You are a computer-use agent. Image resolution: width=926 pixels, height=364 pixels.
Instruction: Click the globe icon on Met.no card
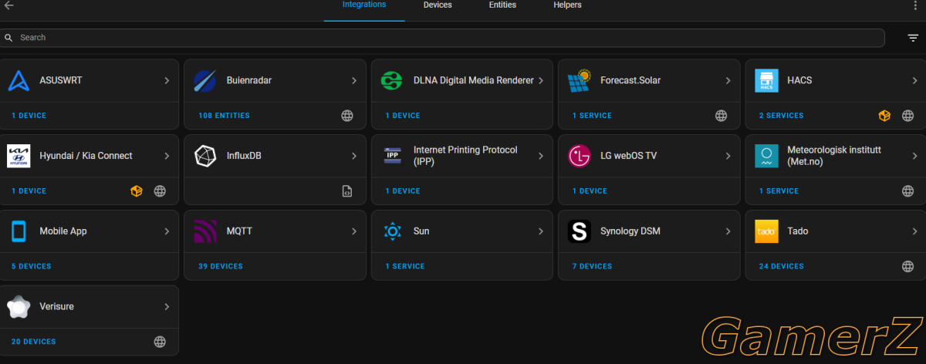(x=907, y=191)
